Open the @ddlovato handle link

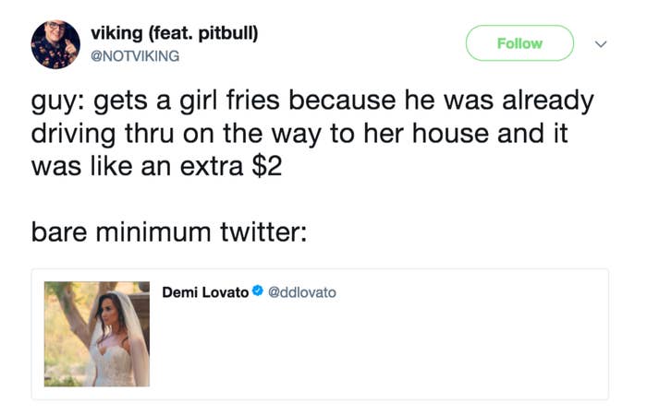302,292
